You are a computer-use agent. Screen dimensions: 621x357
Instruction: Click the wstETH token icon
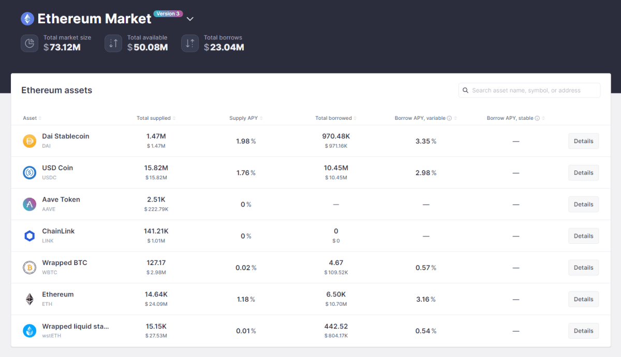(x=29, y=331)
